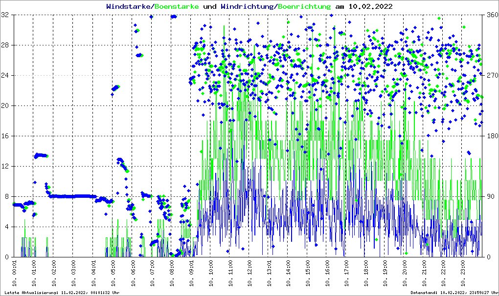Click the green 'Boenstarke' title word
Viewport: 499px width, 296px height.
coord(177,7)
